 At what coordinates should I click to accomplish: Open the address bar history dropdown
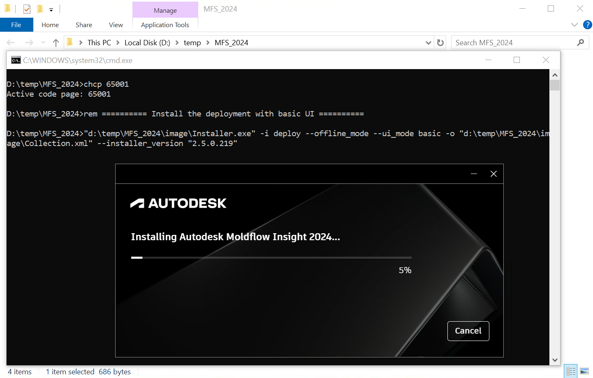pyautogui.click(x=428, y=42)
